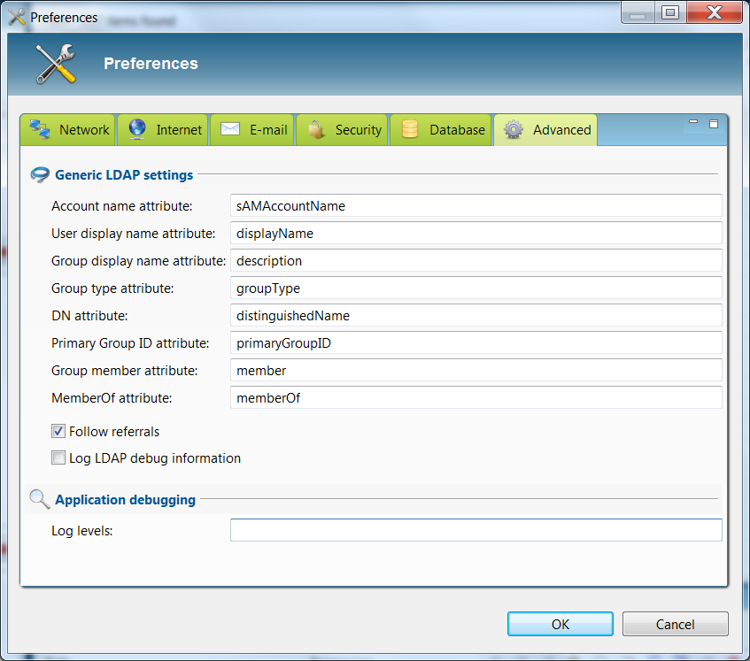Screen dimensions: 750x661
Task: Click the Account name attribute field
Action: 476,205
